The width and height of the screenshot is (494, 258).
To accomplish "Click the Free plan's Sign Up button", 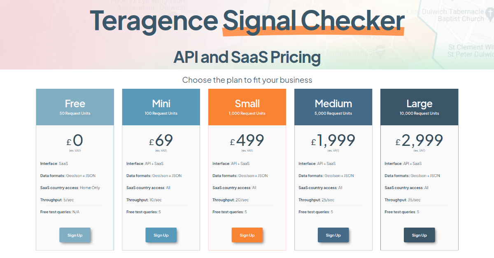I will 75,235.
